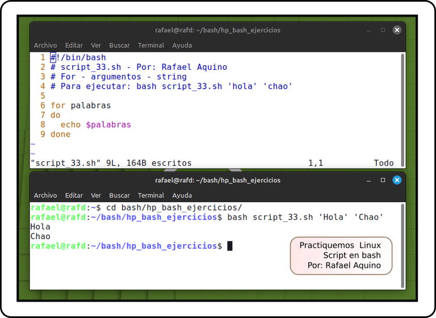Click the 'Chao' output line

point(40,236)
